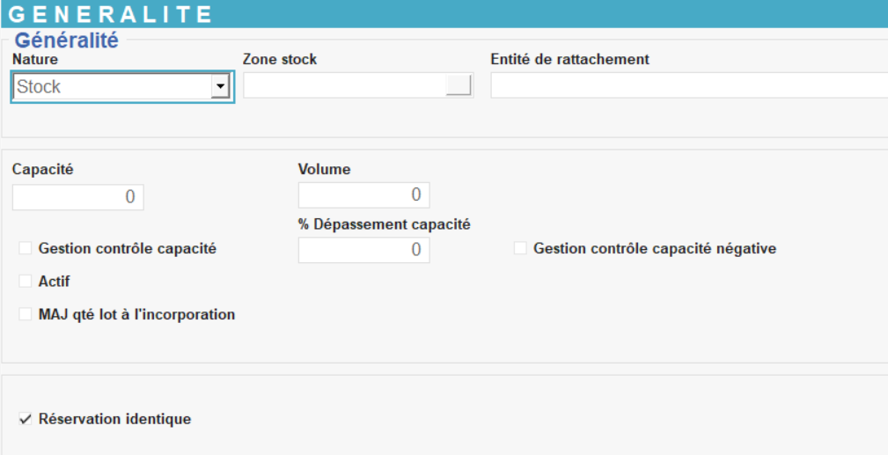
Task: Click the GENERALITE header bar title
Action: click(111, 14)
